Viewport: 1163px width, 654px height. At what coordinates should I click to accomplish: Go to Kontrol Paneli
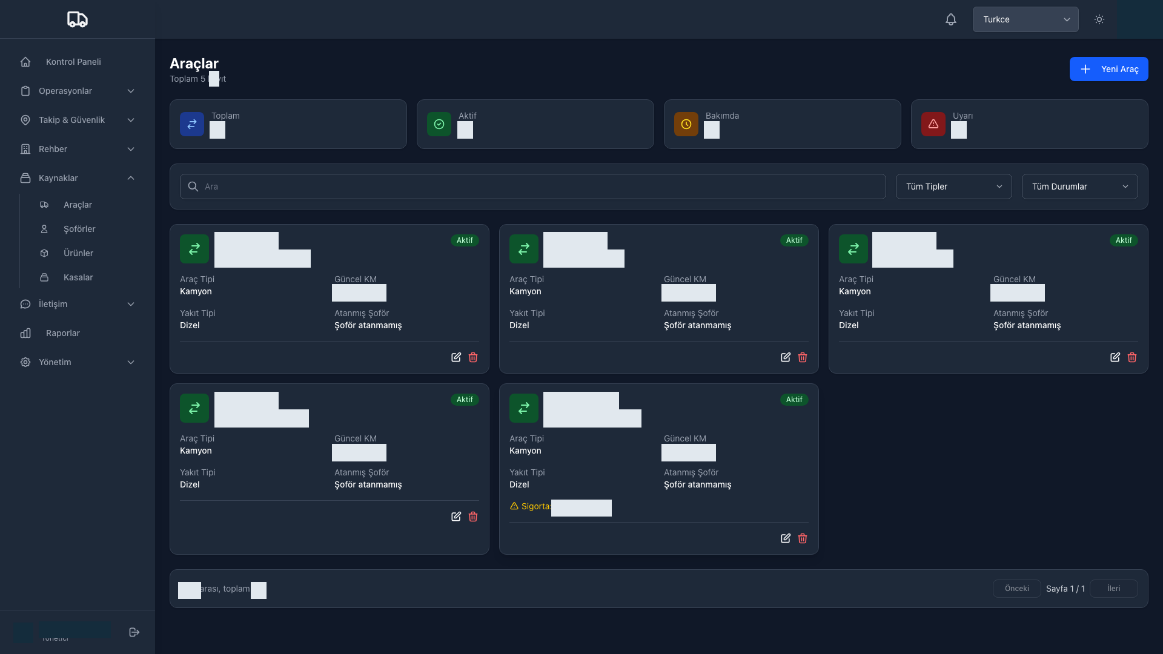[x=78, y=62]
